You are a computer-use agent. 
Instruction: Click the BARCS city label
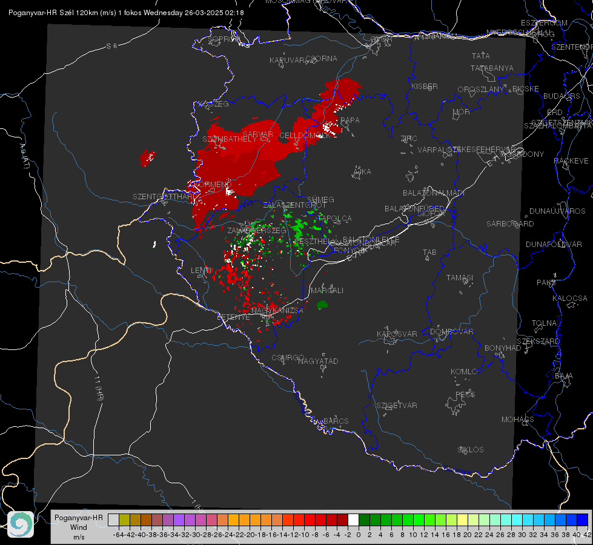point(336,421)
